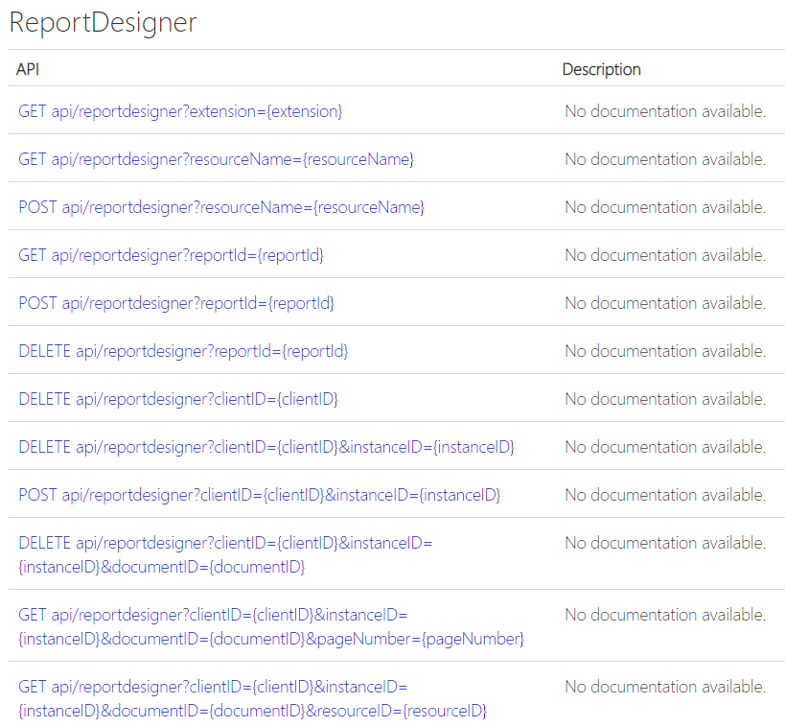Open the DELETE link with documentID parameter

tap(225, 554)
